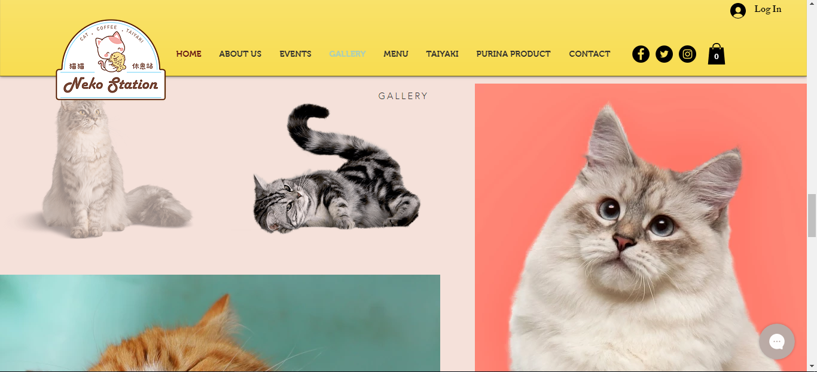Click the striped tabby cat lying down image

pos(337,169)
